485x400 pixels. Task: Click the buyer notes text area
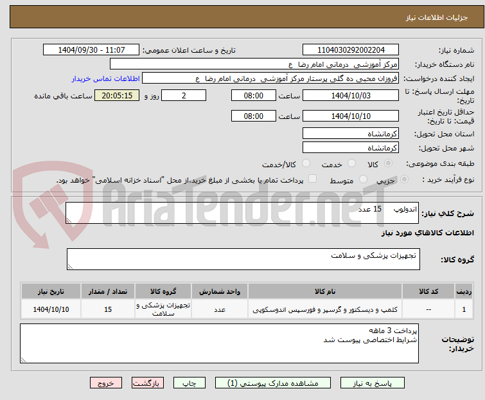pyautogui.click(x=219, y=343)
